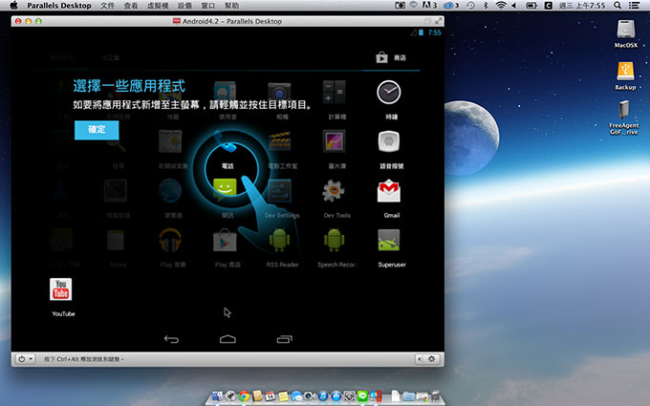The height and width of the screenshot is (406, 650).
Task: Click the Wi-Fi status icon
Action: 501,6
